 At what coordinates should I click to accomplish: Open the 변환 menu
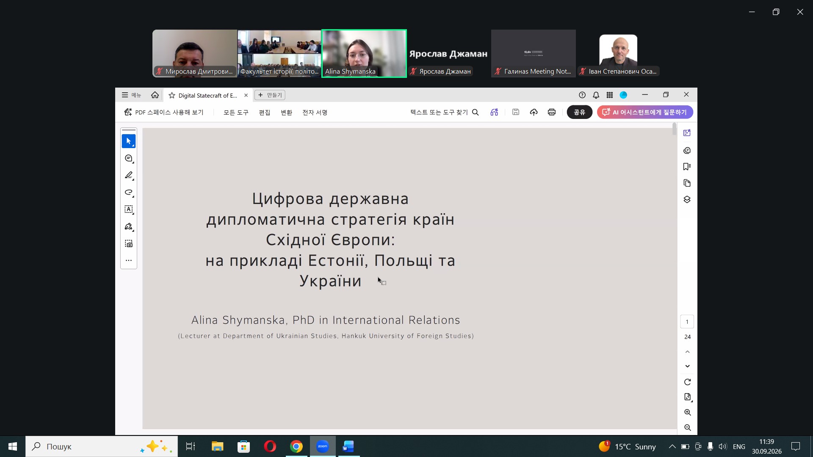coord(287,113)
